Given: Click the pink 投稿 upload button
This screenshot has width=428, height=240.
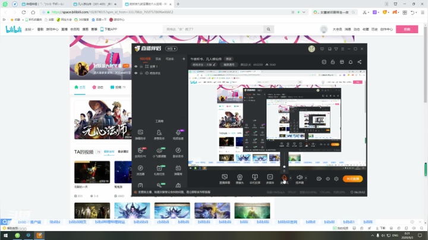Looking at the screenshot, I should point(407,29).
